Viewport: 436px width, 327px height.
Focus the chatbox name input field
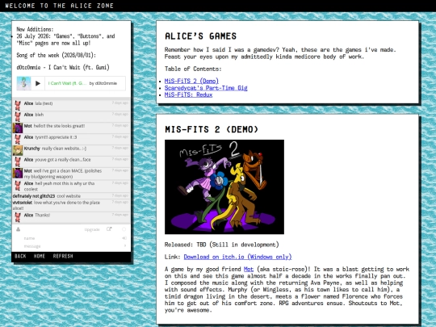72,238
